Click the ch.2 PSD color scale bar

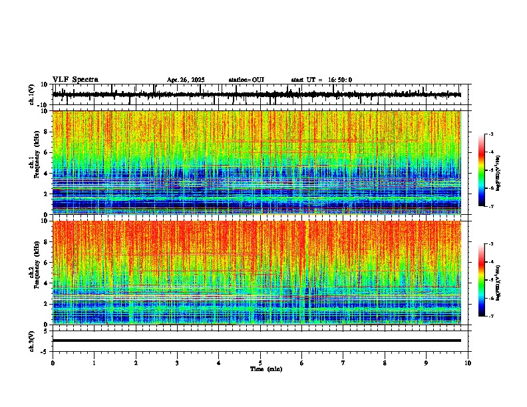[481, 280]
